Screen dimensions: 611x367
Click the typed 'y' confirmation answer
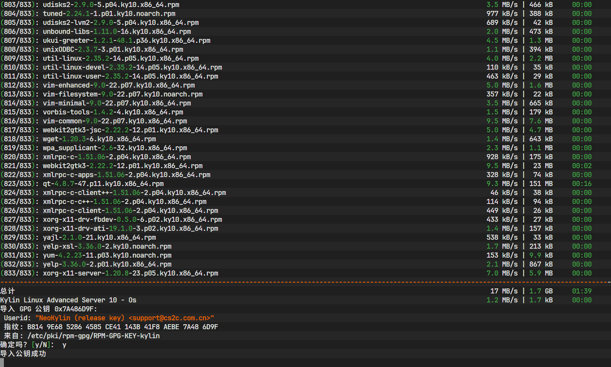tap(64, 345)
